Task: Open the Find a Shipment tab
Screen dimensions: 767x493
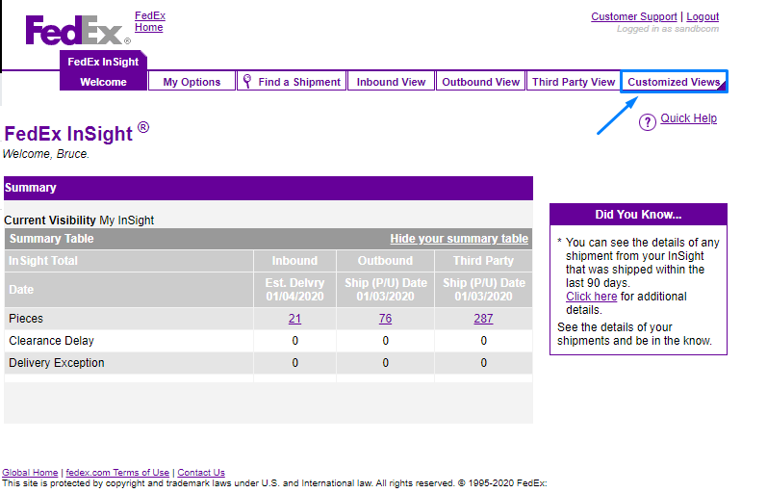Action: point(292,82)
